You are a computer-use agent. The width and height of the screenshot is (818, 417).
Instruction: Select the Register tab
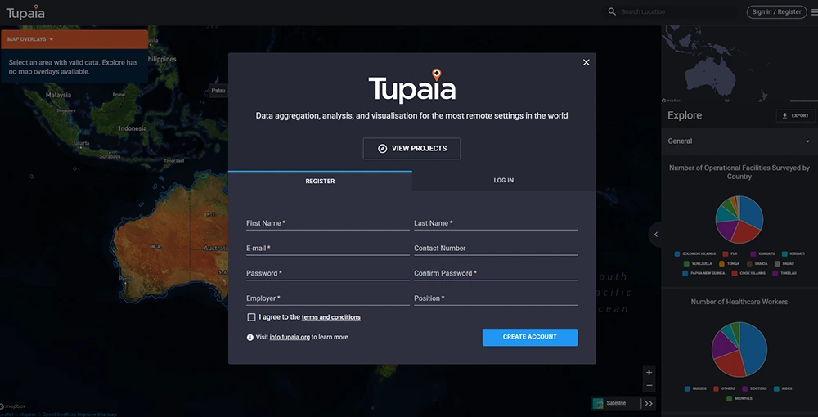pos(320,181)
